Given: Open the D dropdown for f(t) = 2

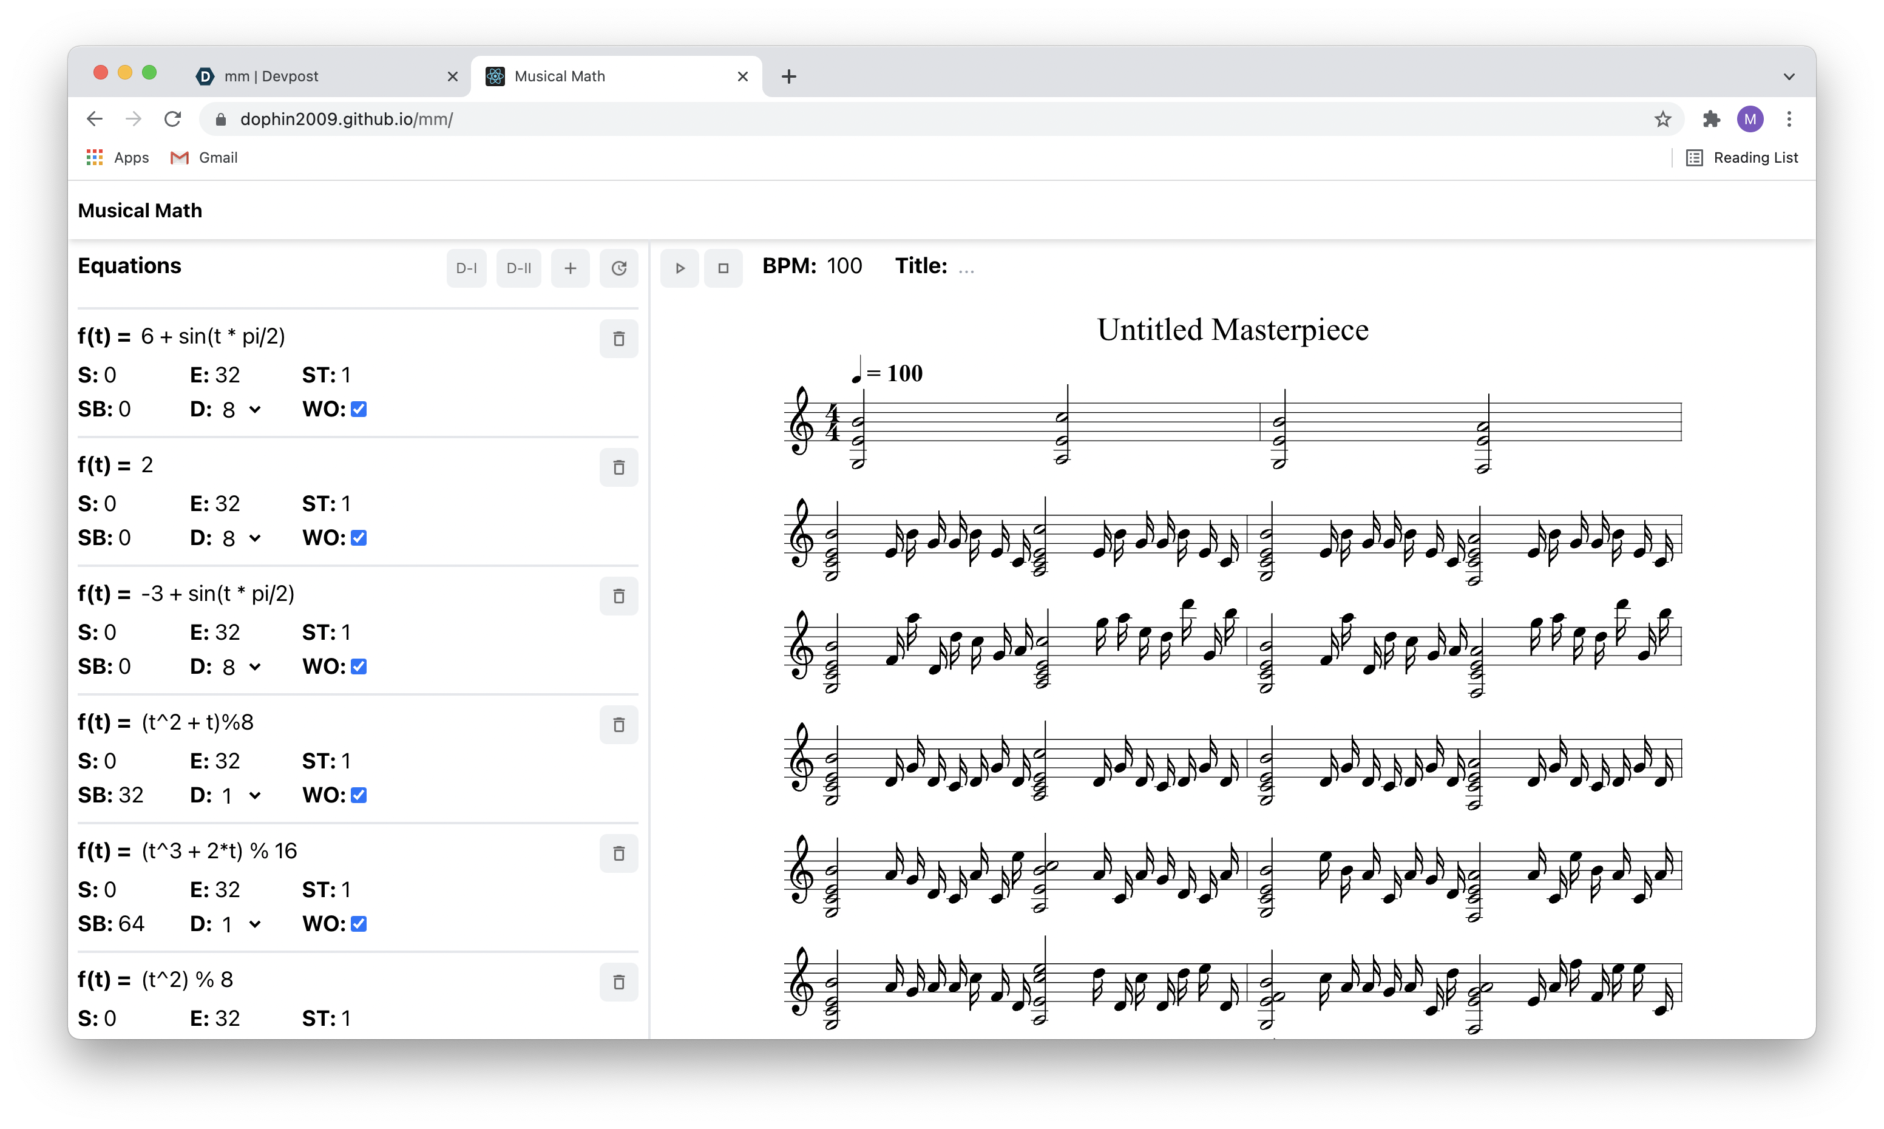Looking at the screenshot, I should pyautogui.click(x=241, y=538).
